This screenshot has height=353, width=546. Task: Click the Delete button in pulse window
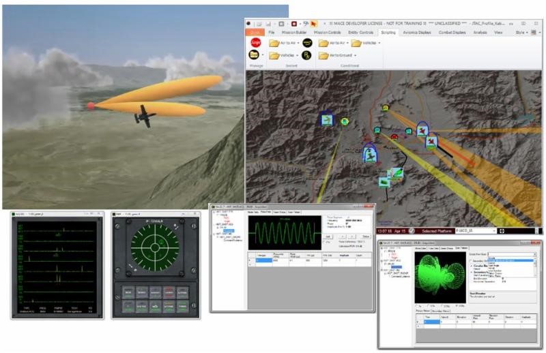click(366, 237)
